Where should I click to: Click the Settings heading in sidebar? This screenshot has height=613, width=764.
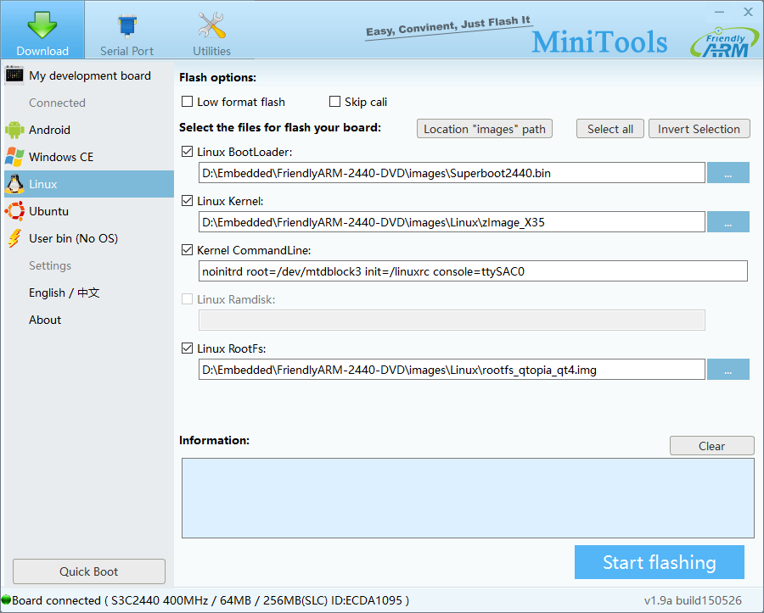click(50, 265)
